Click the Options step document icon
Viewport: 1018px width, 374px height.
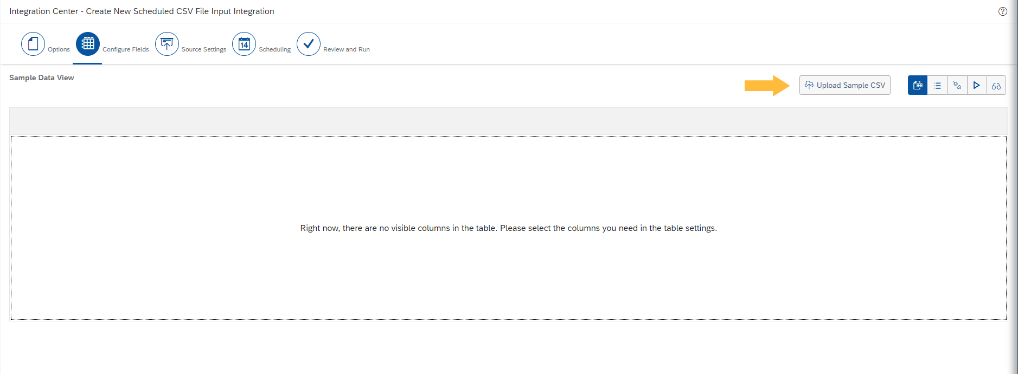[x=33, y=44]
